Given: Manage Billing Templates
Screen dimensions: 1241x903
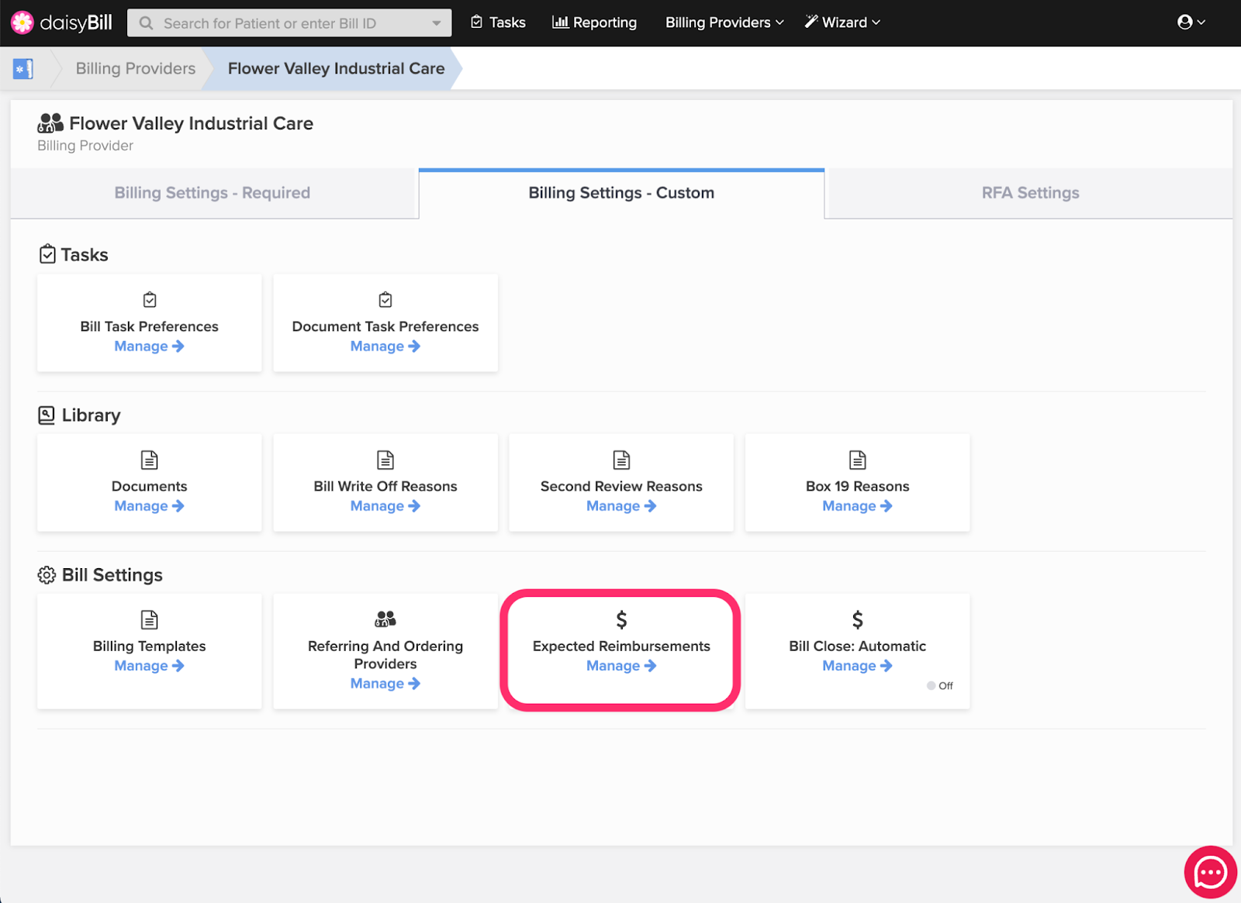Looking at the screenshot, I should 150,666.
